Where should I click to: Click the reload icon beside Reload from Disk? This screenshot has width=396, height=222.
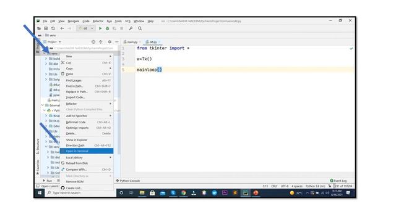(x=63, y=163)
